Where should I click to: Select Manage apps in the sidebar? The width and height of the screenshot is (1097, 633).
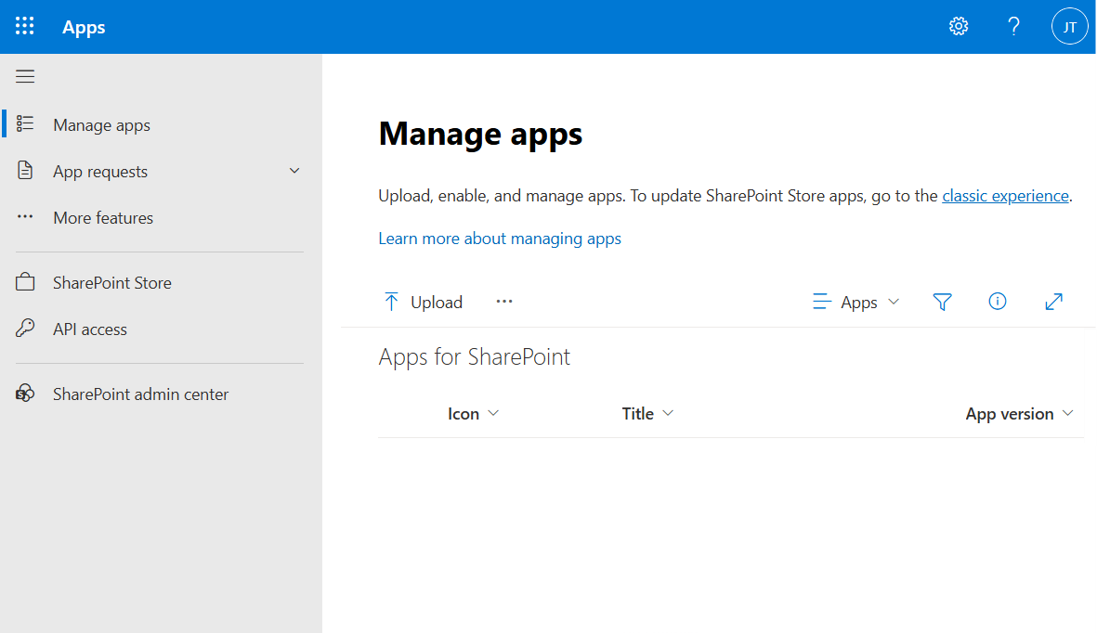(101, 125)
